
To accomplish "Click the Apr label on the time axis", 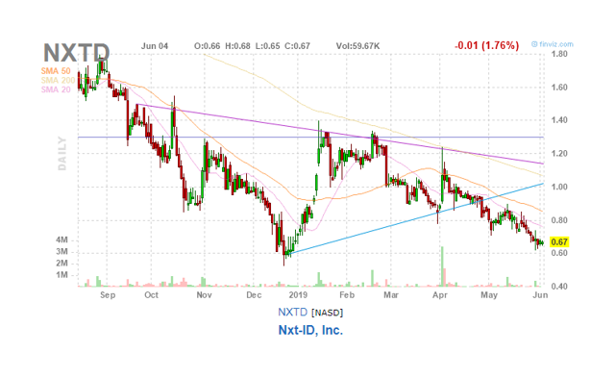I will tap(440, 294).
